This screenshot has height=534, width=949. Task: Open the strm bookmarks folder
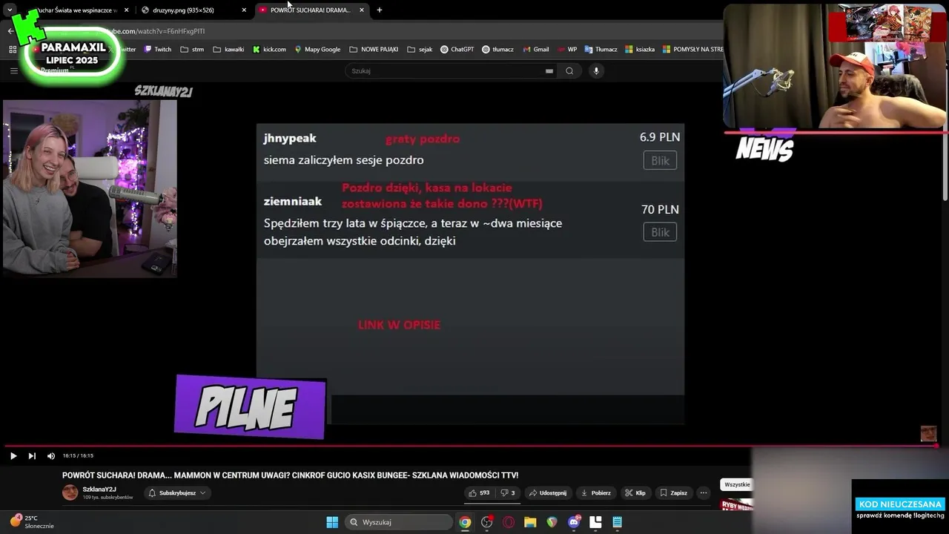(192, 50)
